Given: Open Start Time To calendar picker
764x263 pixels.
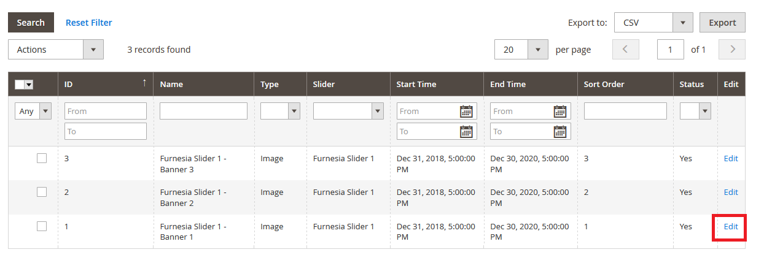Looking at the screenshot, I should [467, 131].
